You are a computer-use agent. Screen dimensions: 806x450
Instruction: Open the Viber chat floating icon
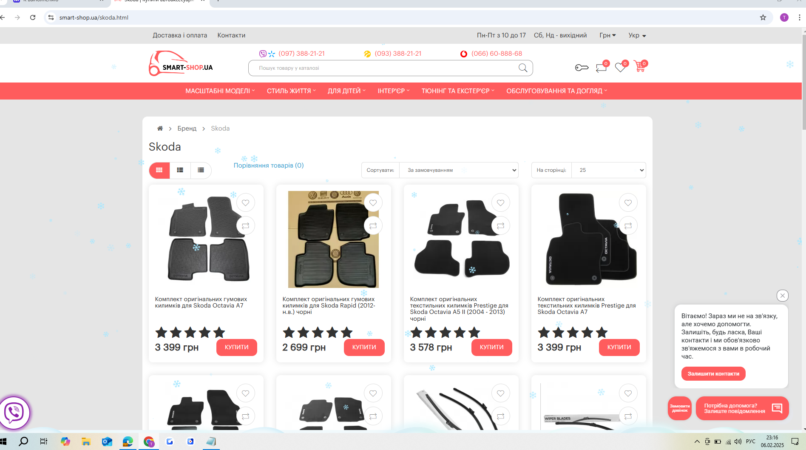pos(14,412)
